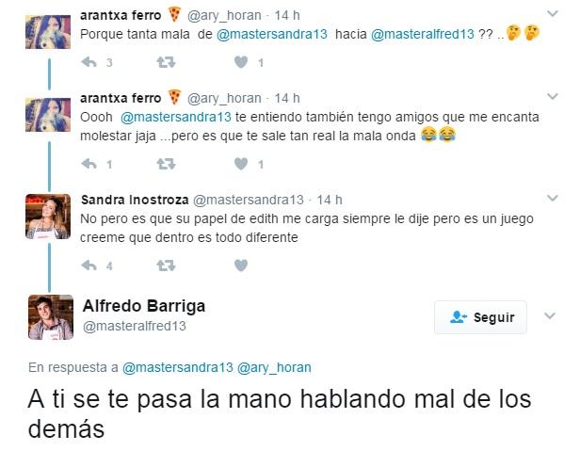Retweet the first arantxa ferro tweet
580x451 pixels.
166,62
